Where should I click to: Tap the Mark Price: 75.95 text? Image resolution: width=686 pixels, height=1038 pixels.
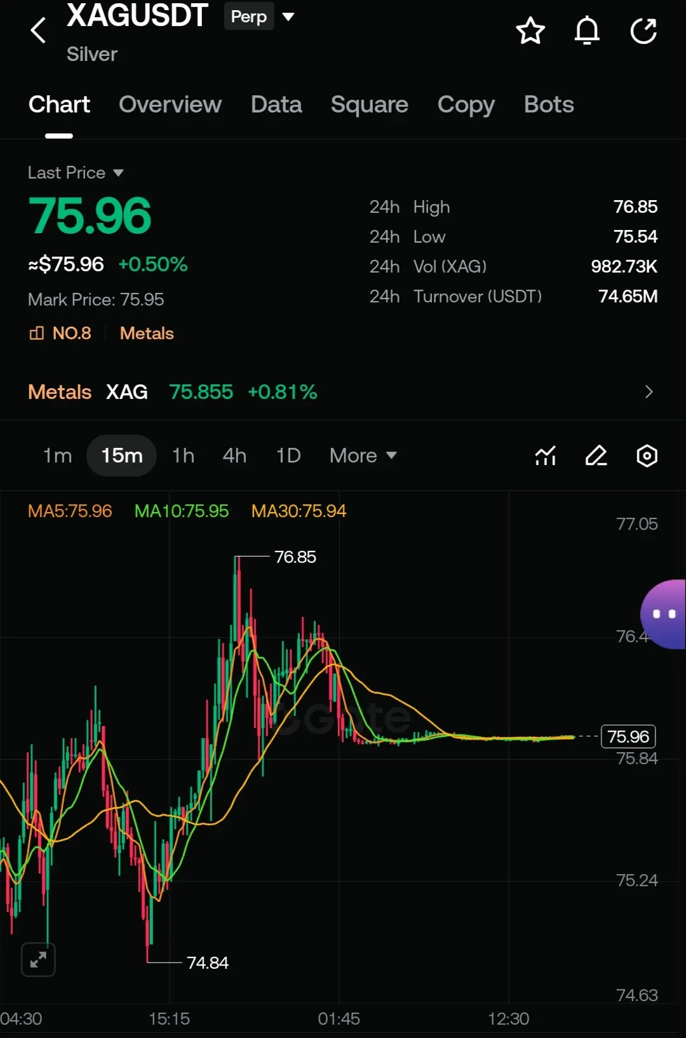pos(96,299)
